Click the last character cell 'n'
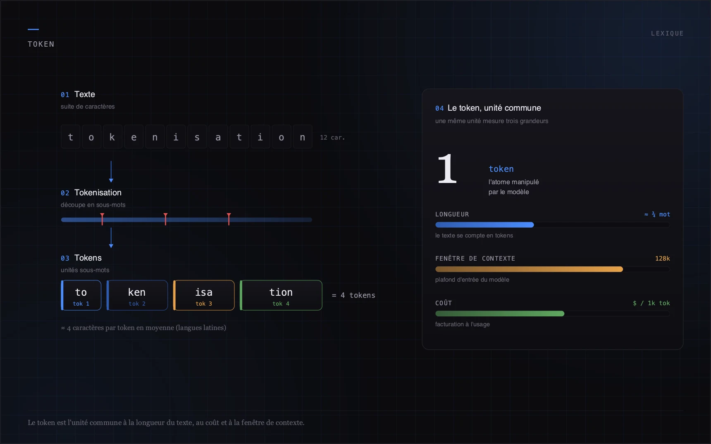711x444 pixels. coord(303,137)
